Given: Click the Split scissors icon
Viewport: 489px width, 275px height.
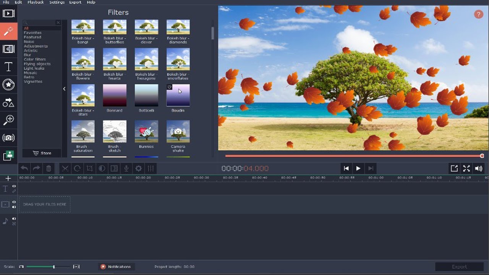Looking at the screenshot, I should (65, 168).
